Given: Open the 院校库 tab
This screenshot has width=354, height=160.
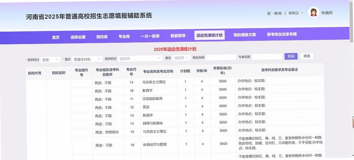Looking at the screenshot, I should pos(102,37).
